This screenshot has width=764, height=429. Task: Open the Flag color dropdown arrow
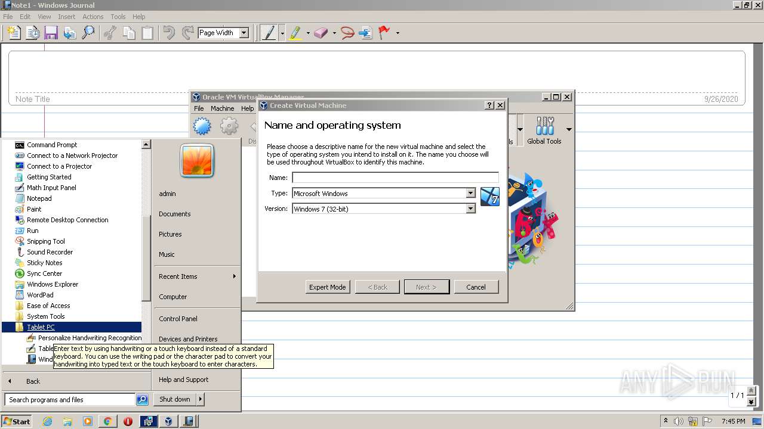(398, 33)
